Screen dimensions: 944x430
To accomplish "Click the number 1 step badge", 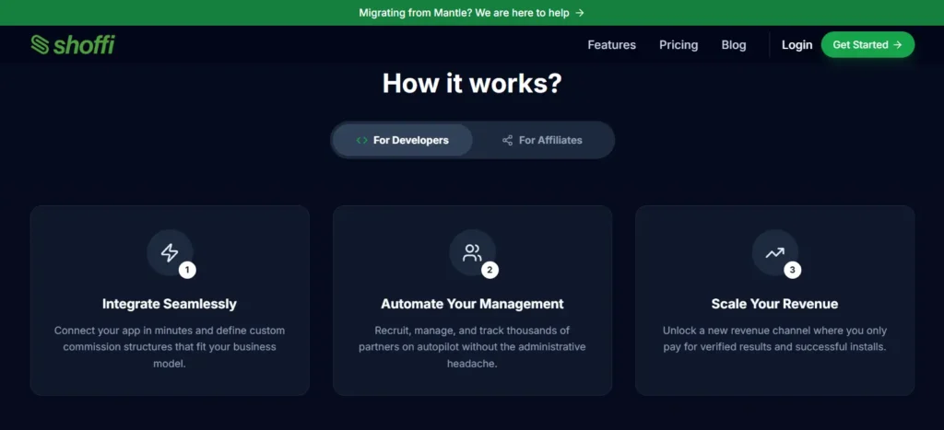I will point(187,270).
